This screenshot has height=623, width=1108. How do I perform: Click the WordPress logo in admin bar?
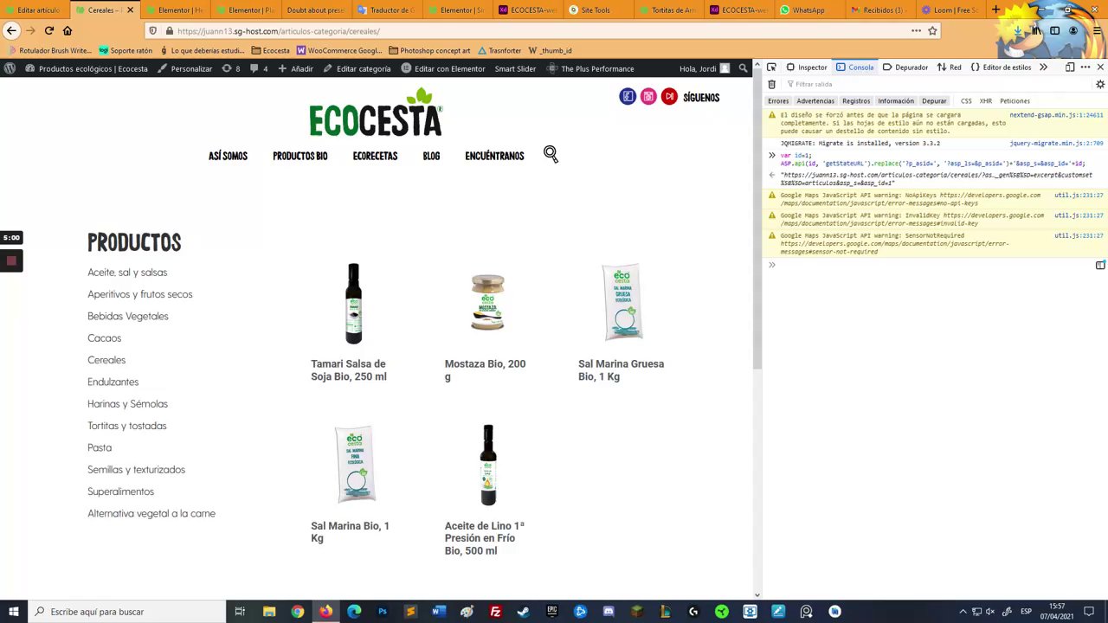coord(10,68)
